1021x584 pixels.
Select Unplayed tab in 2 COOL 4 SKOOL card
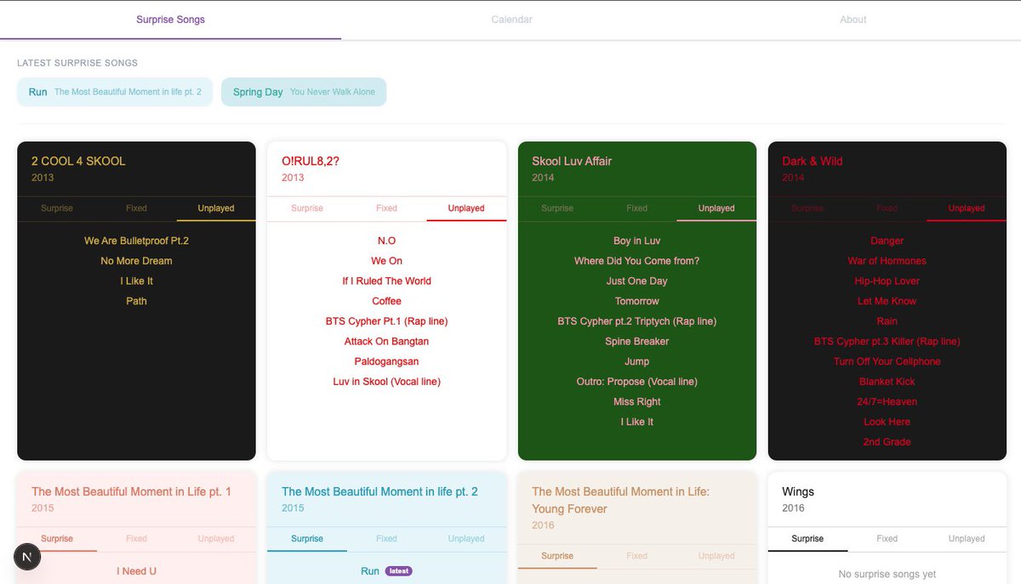[216, 208]
